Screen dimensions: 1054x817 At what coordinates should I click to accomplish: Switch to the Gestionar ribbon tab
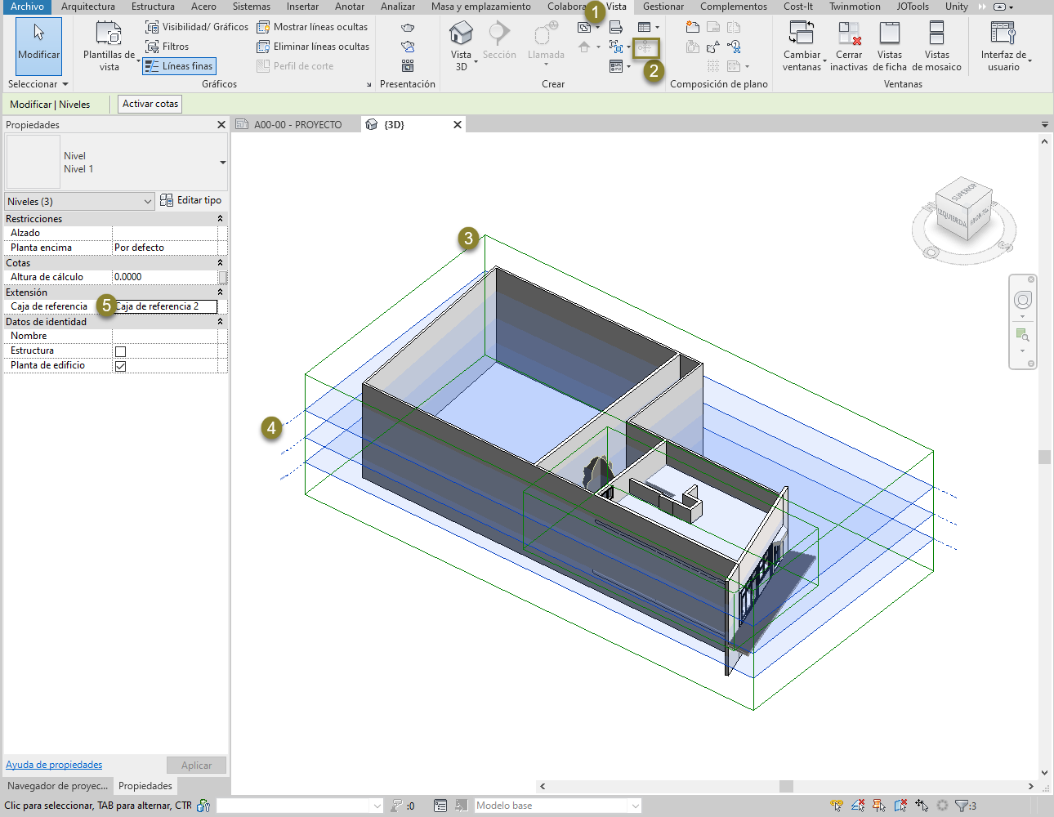(663, 7)
